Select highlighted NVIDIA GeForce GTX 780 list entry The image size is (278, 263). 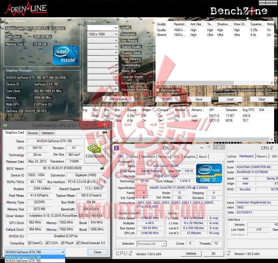click(x=35, y=257)
